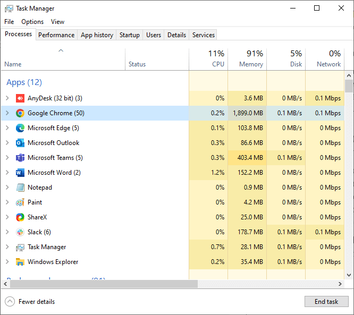The image size is (354, 315).
Task: Click the End task button
Action: pos(326,302)
